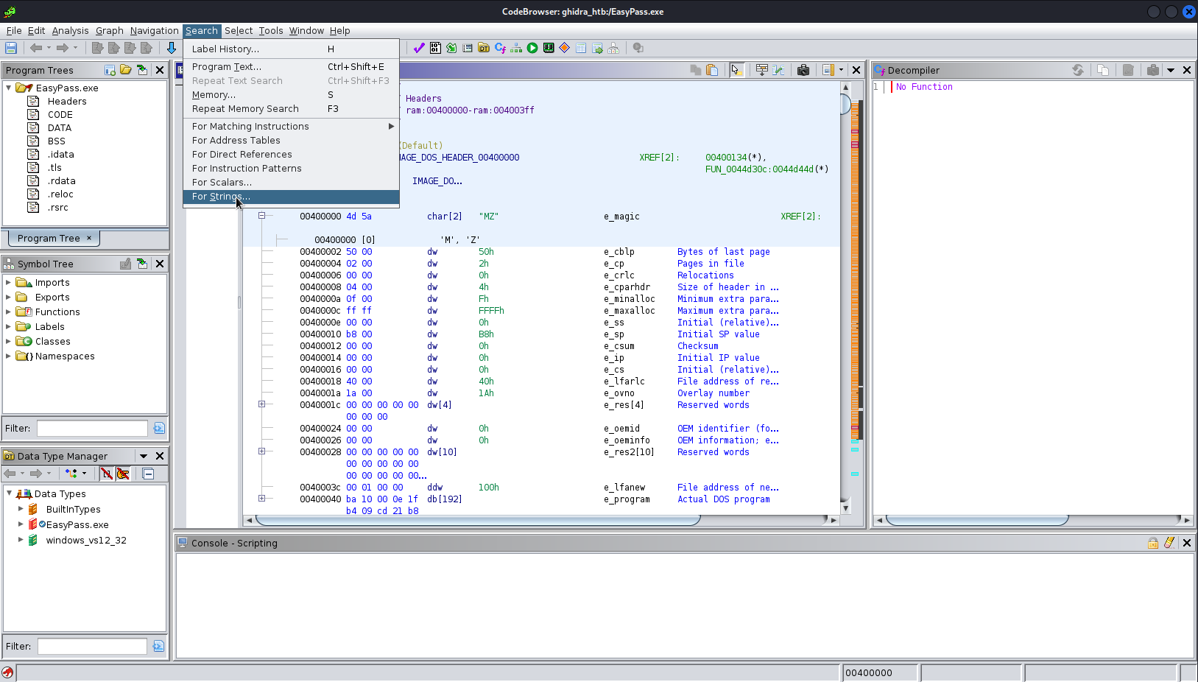Click the table view toolbar icon

click(581, 48)
